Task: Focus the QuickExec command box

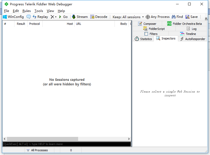Action: [x=67, y=144]
